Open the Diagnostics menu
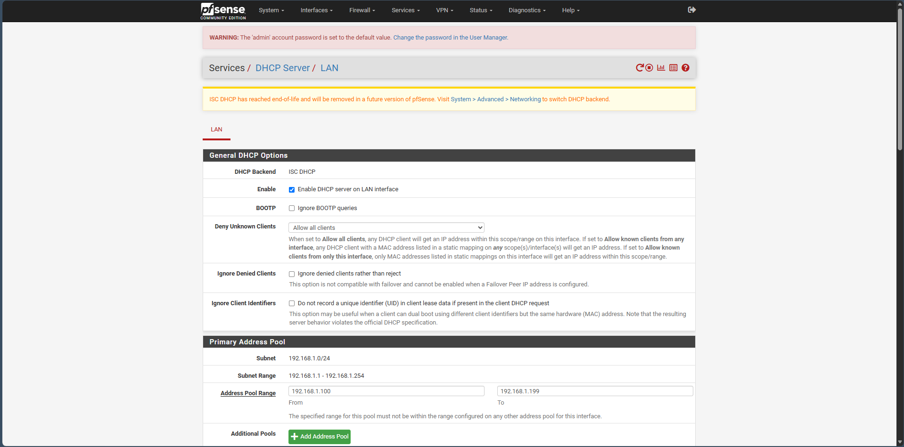 click(x=527, y=10)
